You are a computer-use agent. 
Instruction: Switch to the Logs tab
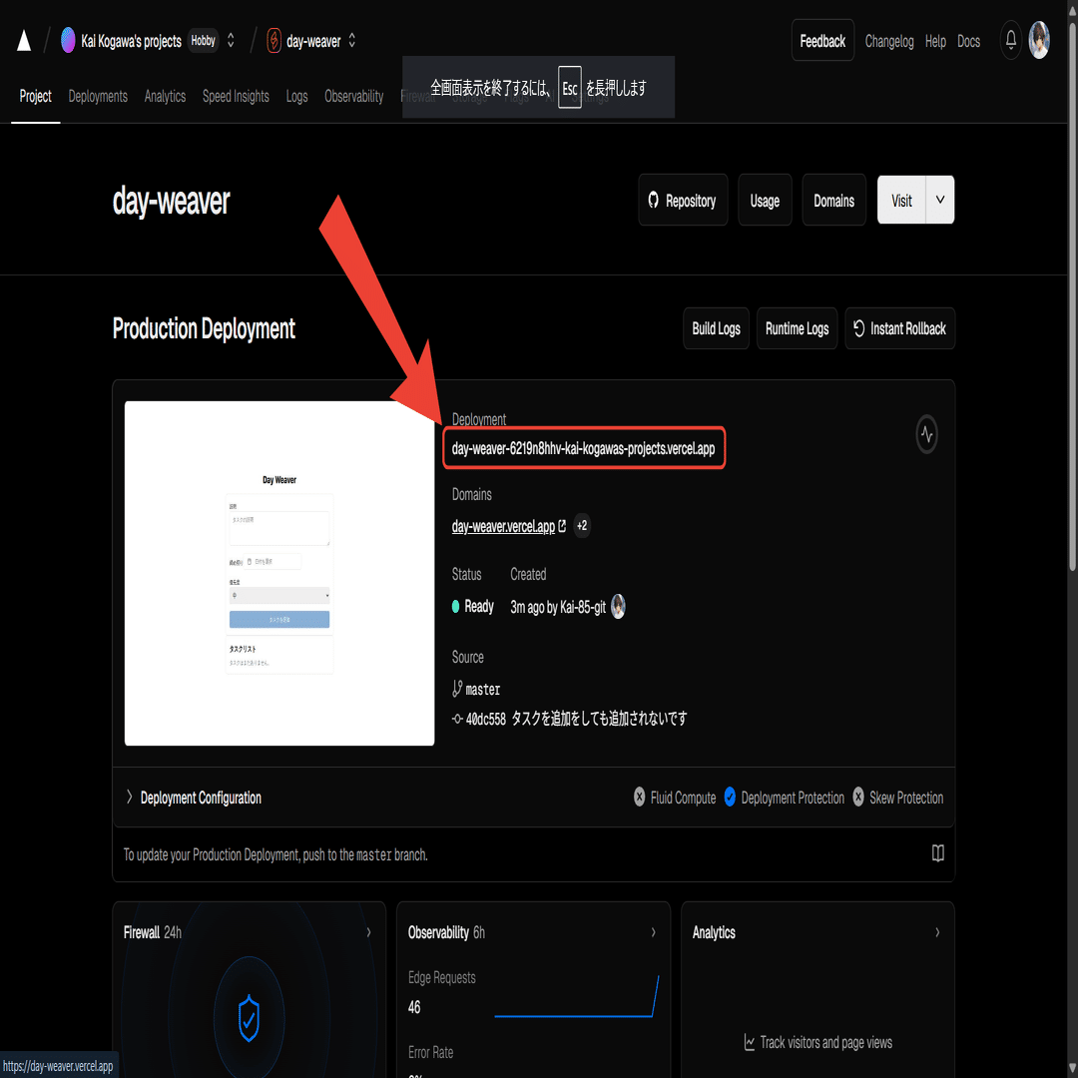coord(297,96)
